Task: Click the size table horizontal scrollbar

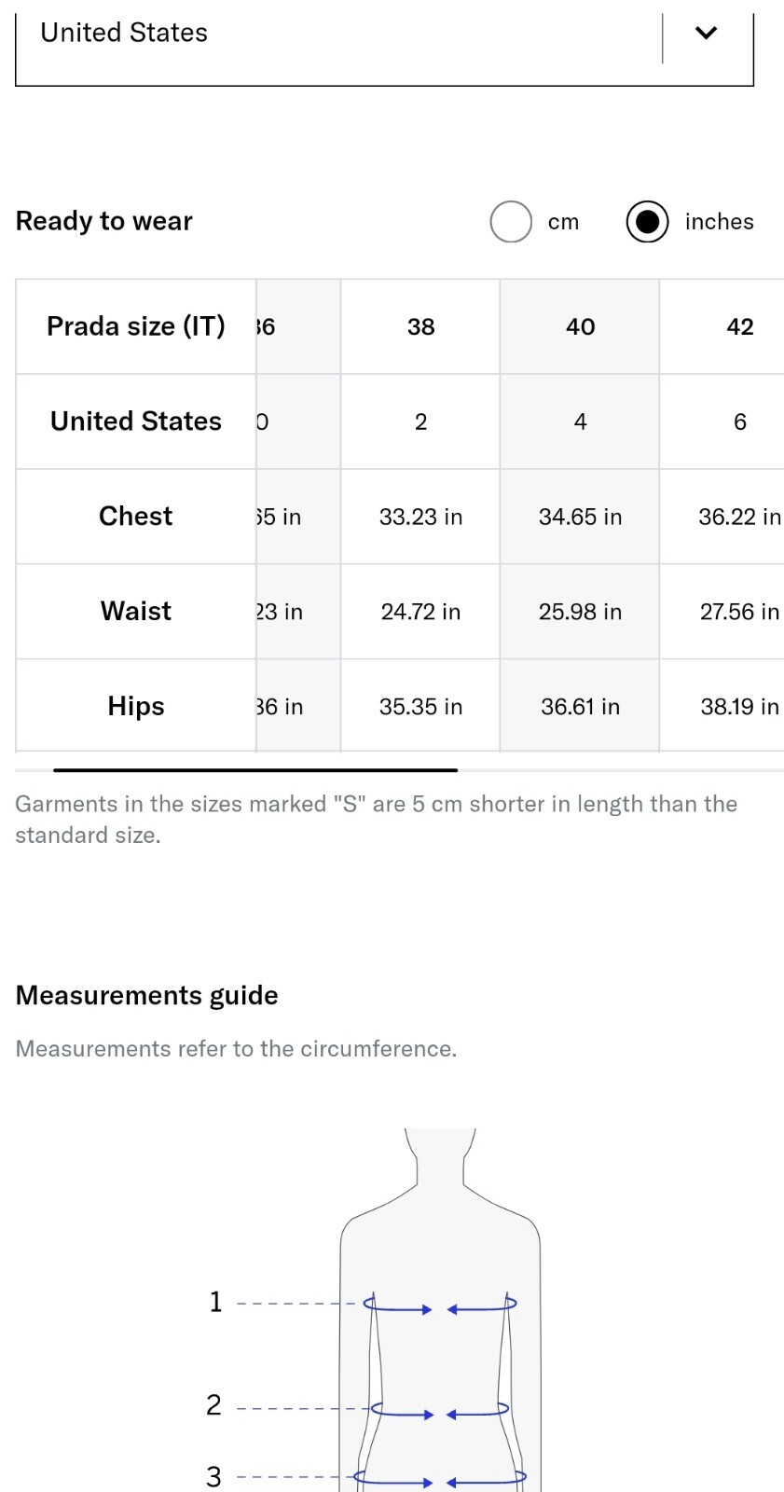Action: pos(255,770)
